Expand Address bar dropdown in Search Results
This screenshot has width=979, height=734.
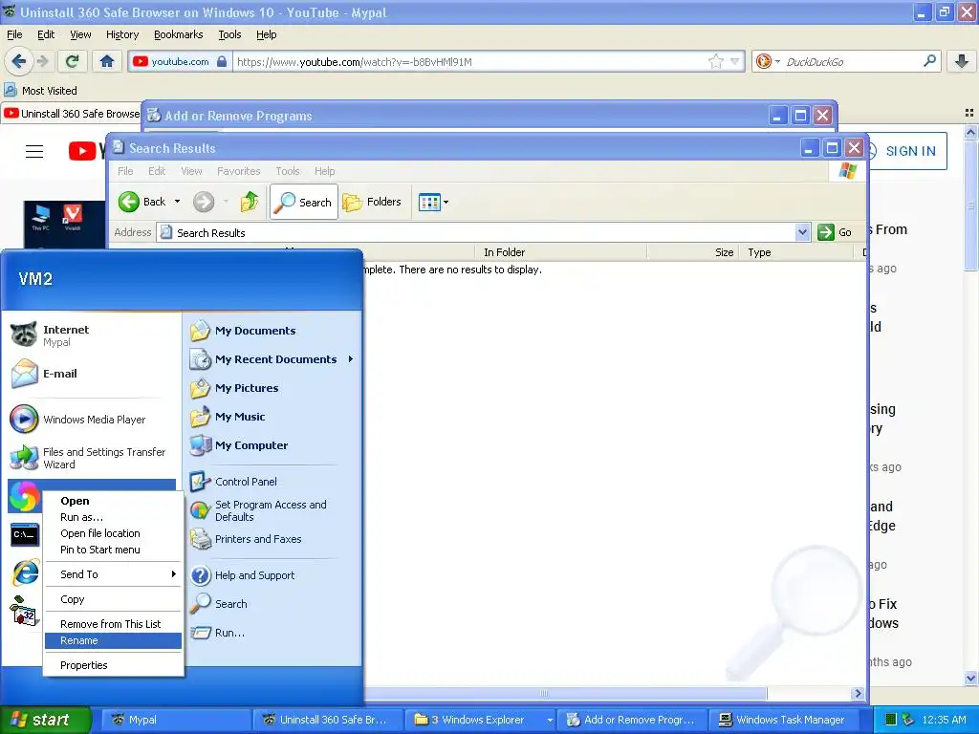803,233
